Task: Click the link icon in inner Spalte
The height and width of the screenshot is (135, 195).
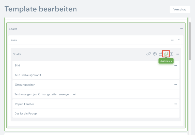Action: 149,54
